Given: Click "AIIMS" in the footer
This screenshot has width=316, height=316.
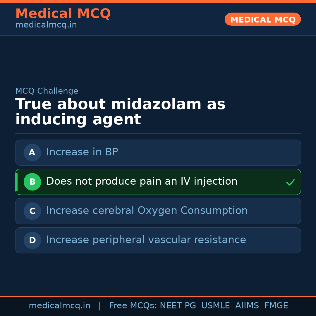Looking at the screenshot, I should point(247,306).
